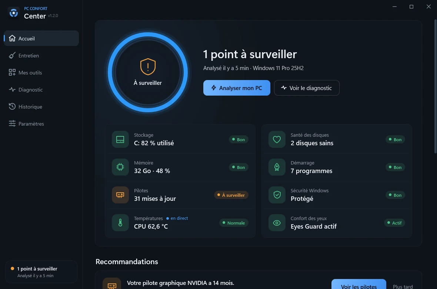The image size is (437, 289).
Task: Click the 'Votre pilote graphique NVIDIA a 14 mois.' text
Action: 180,283
